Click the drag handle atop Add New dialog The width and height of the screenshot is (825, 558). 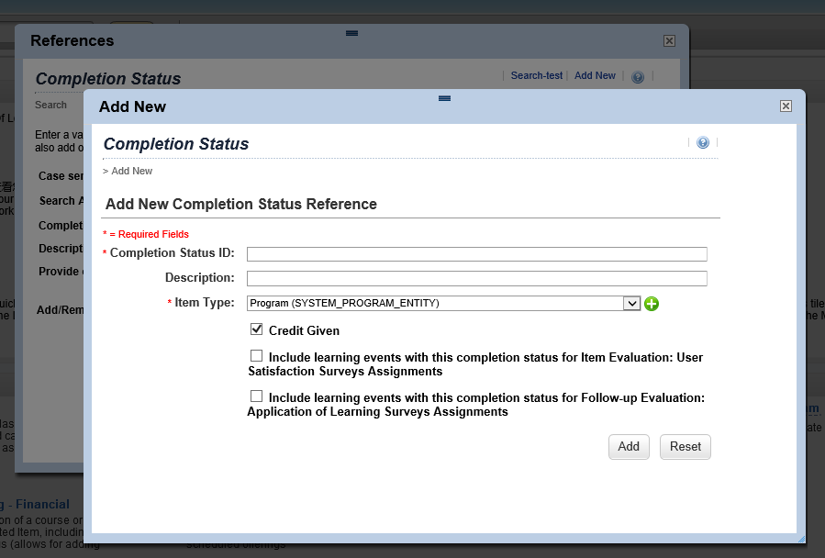[444, 98]
